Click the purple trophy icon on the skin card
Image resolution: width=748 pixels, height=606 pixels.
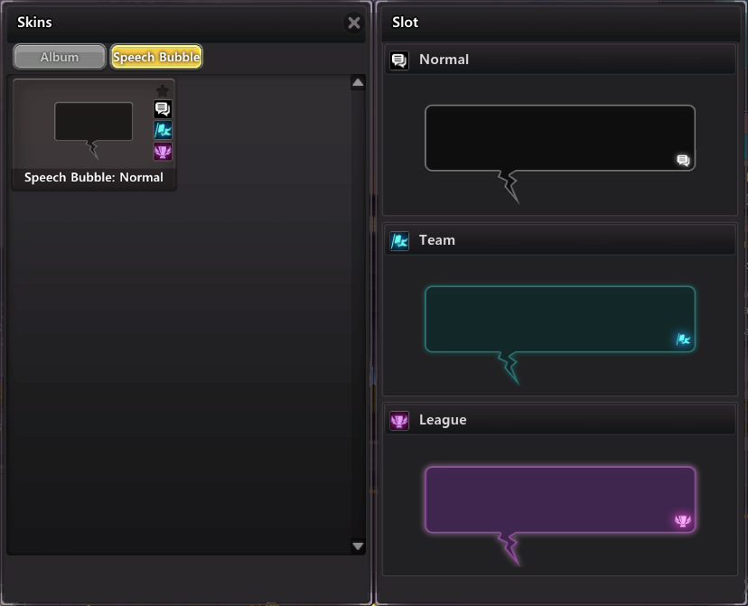[x=163, y=151]
